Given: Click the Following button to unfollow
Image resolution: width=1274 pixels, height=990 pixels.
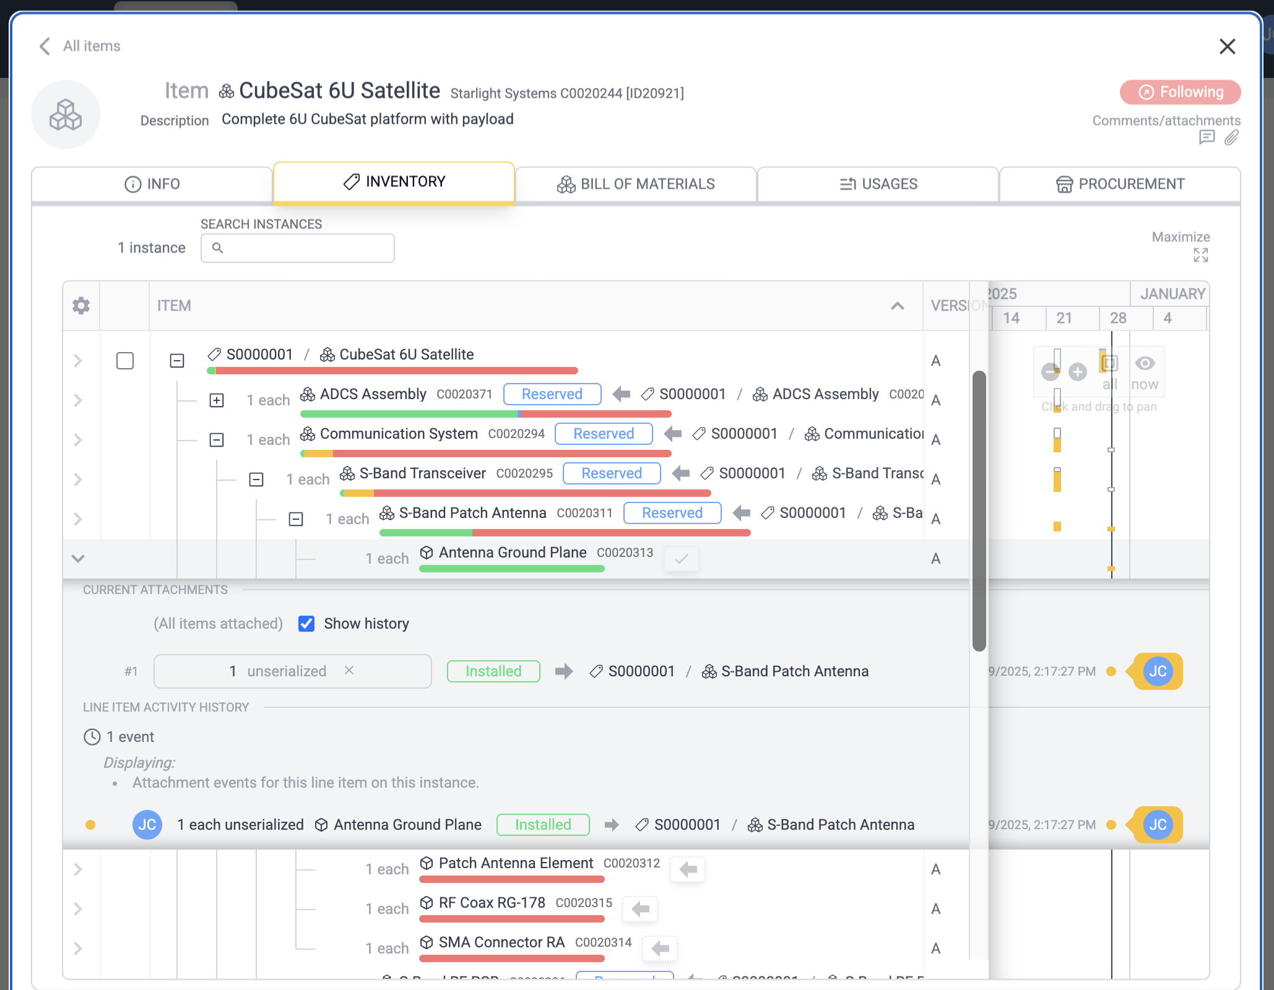Looking at the screenshot, I should (x=1179, y=92).
